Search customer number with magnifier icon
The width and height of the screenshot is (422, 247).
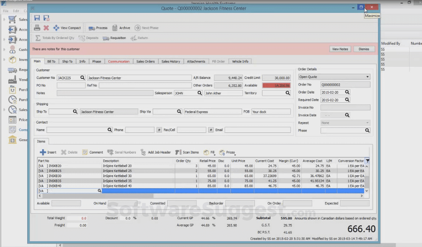pyautogui.click(x=82, y=78)
